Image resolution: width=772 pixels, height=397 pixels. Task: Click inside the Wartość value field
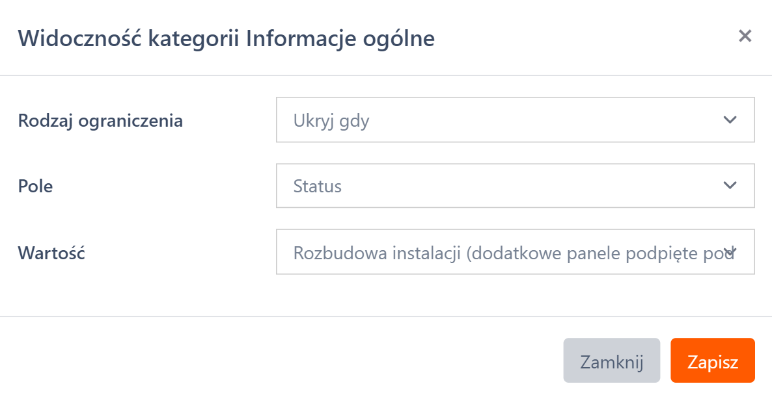coord(456,253)
